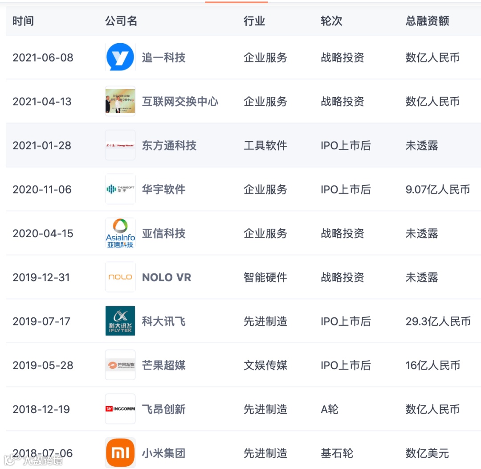
Task: Click the 公司名 column header
Action: coord(121,21)
